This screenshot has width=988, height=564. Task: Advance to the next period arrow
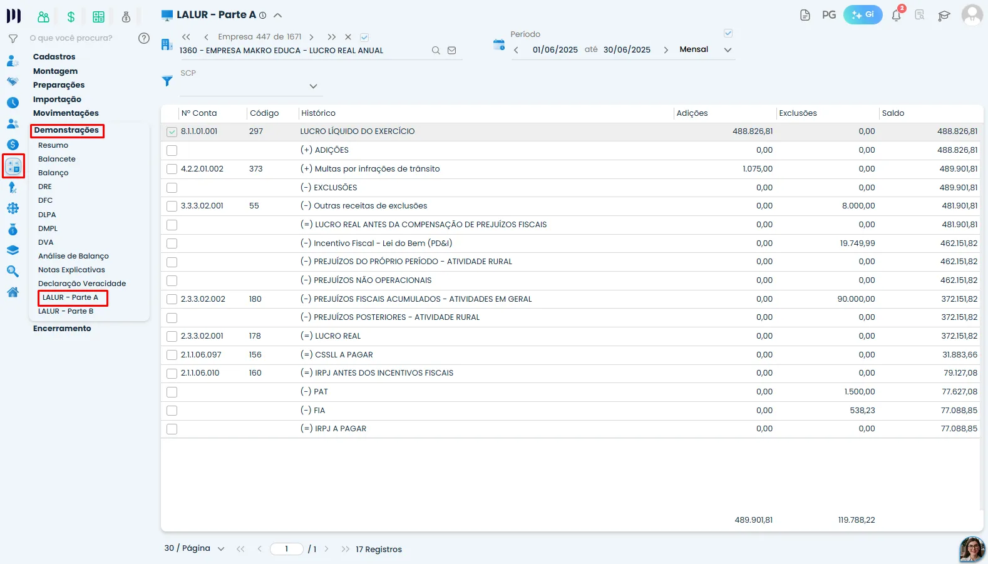coord(666,49)
